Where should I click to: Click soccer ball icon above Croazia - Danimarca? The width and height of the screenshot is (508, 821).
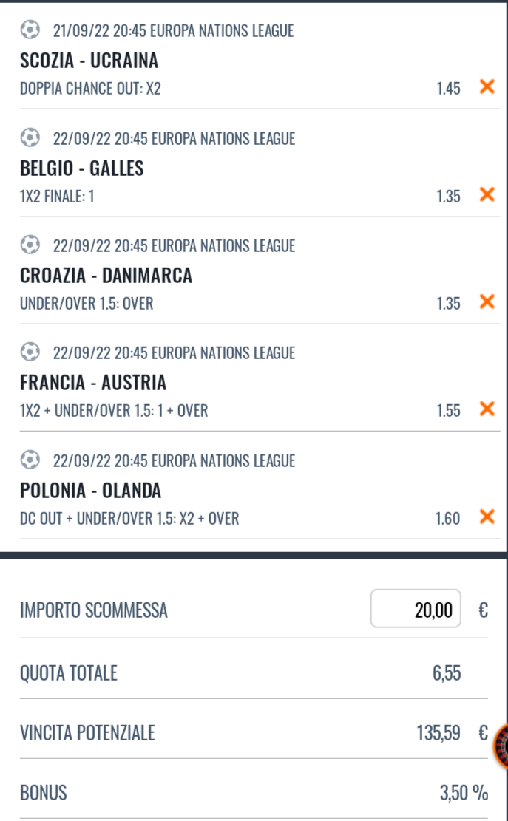(x=30, y=245)
